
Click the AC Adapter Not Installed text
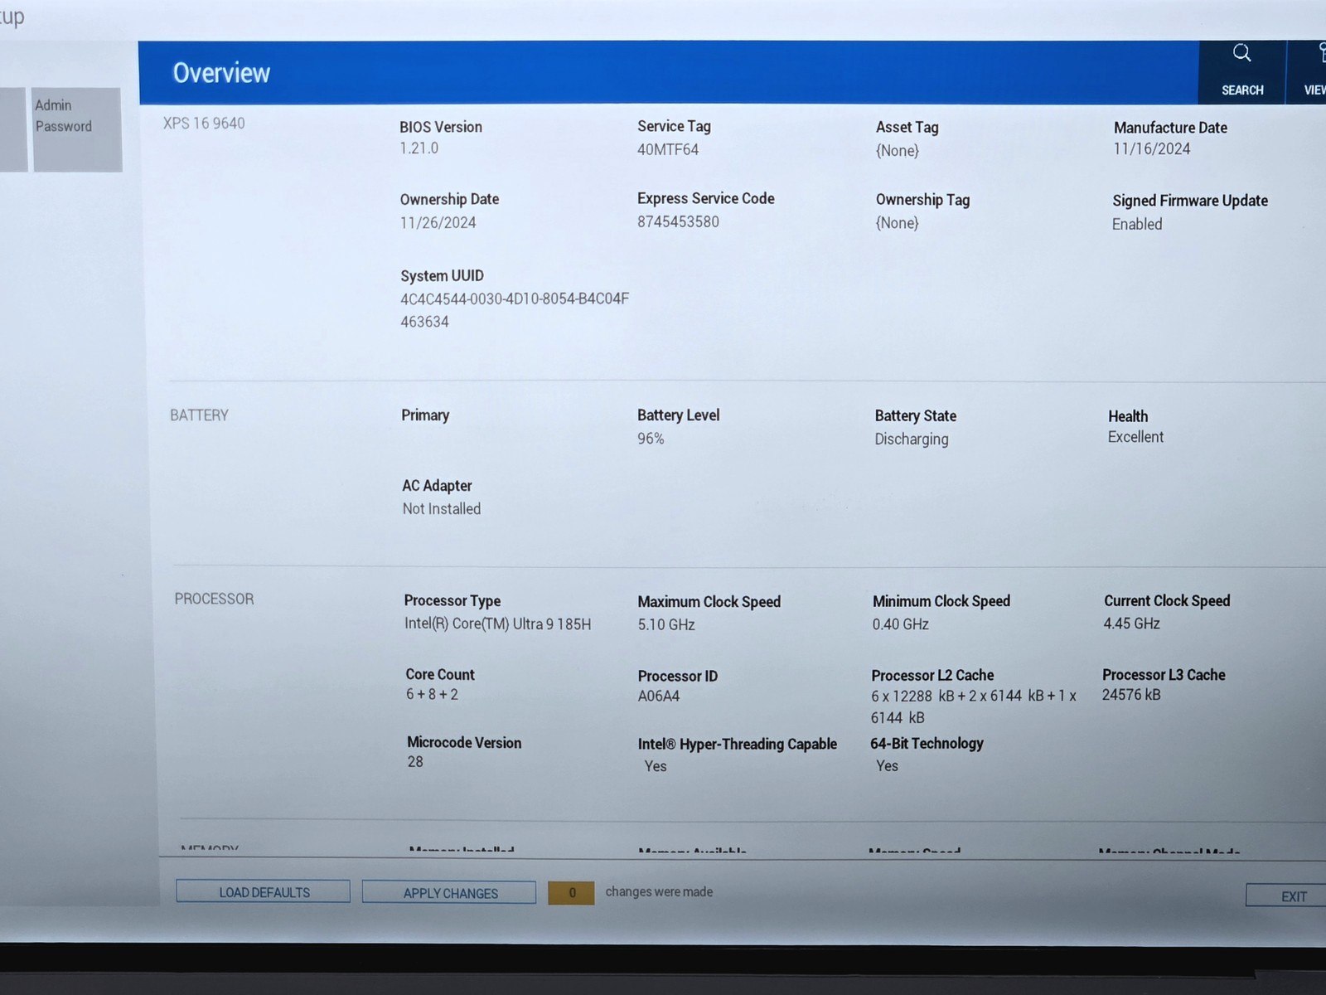click(441, 509)
